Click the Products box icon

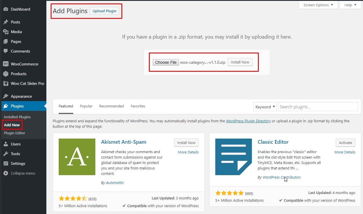pos(5,74)
